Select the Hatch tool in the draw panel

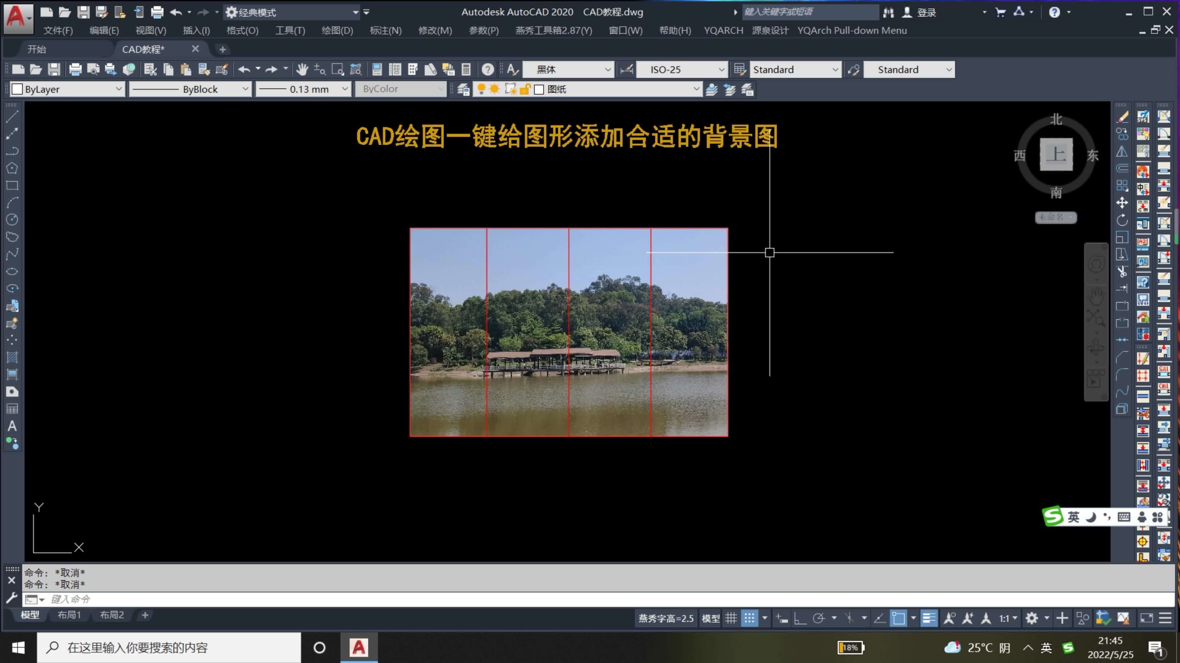[12, 357]
